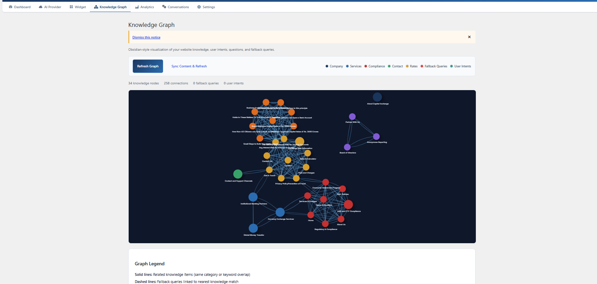Select the Privacy Policy node
The image size is (597, 284).
(281, 178)
